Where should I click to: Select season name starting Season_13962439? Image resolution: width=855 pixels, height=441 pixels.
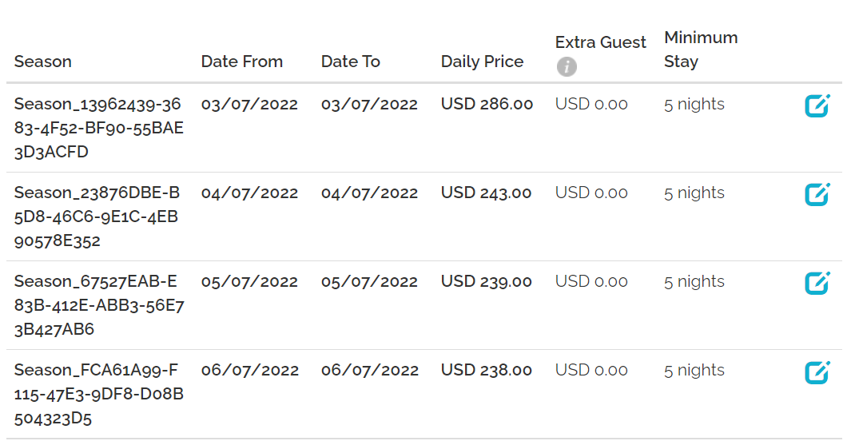pos(98,128)
